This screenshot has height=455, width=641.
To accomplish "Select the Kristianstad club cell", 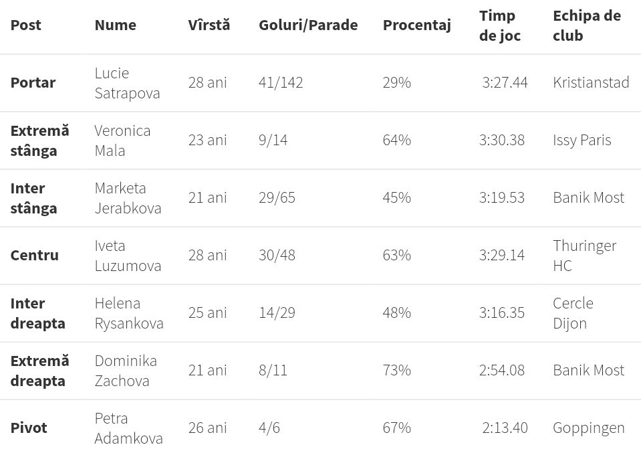I will [x=591, y=83].
